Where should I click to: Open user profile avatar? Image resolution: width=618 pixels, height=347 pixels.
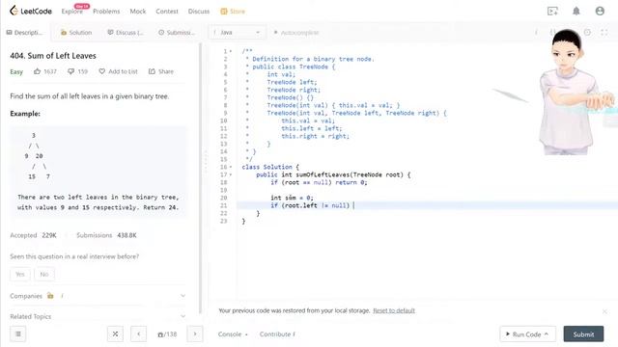[600, 11]
